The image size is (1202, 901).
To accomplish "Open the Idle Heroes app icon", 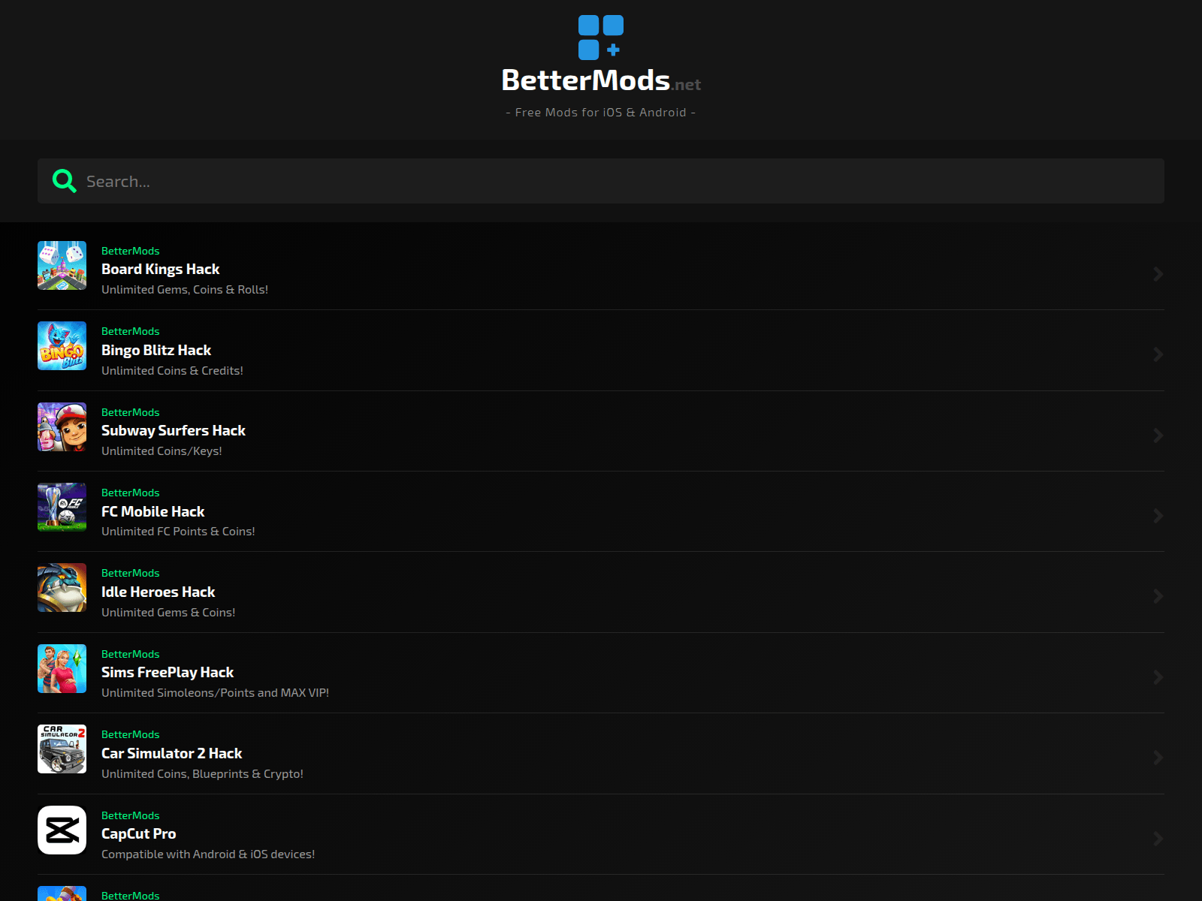I will (x=62, y=588).
